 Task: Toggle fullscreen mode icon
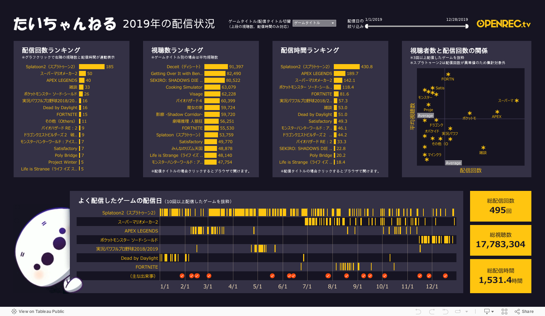coord(504,311)
